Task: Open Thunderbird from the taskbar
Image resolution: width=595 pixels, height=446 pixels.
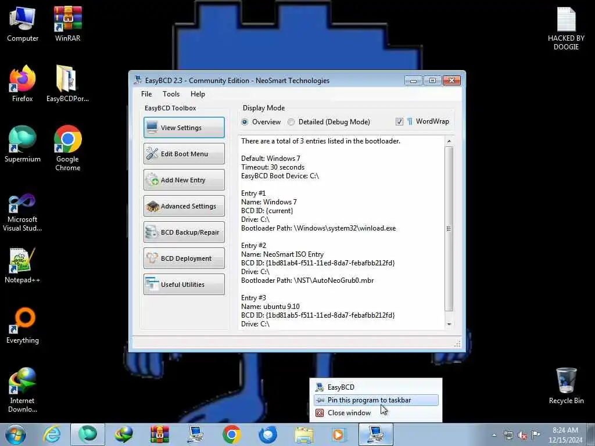Action: (268, 434)
